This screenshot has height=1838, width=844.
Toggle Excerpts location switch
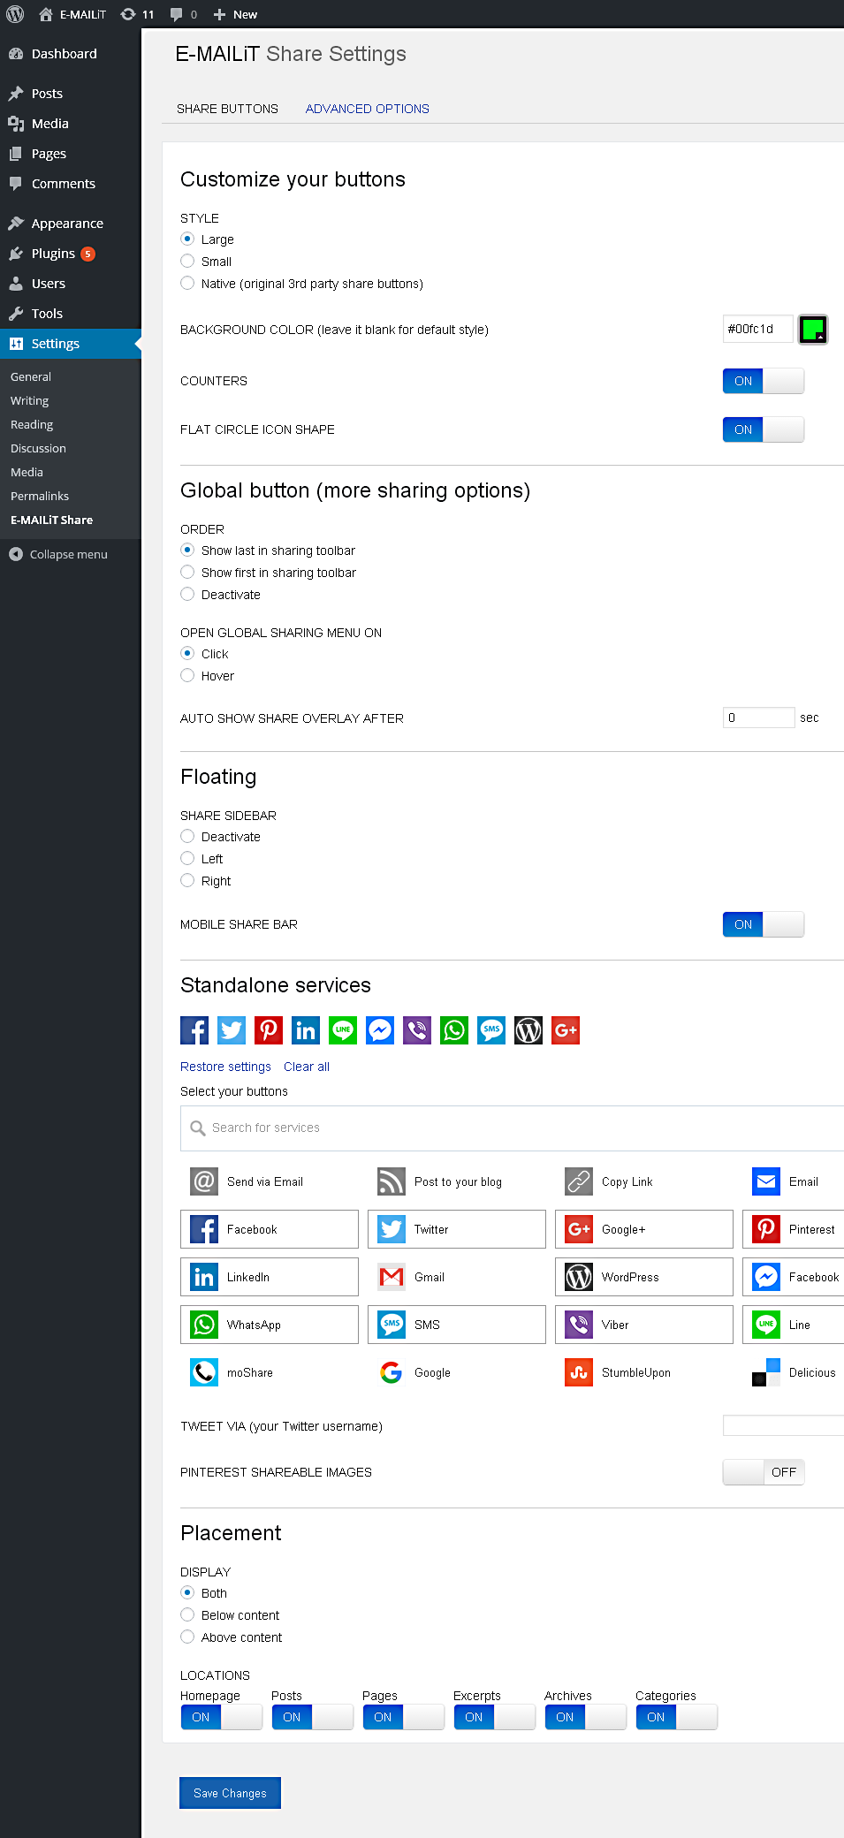494,1717
